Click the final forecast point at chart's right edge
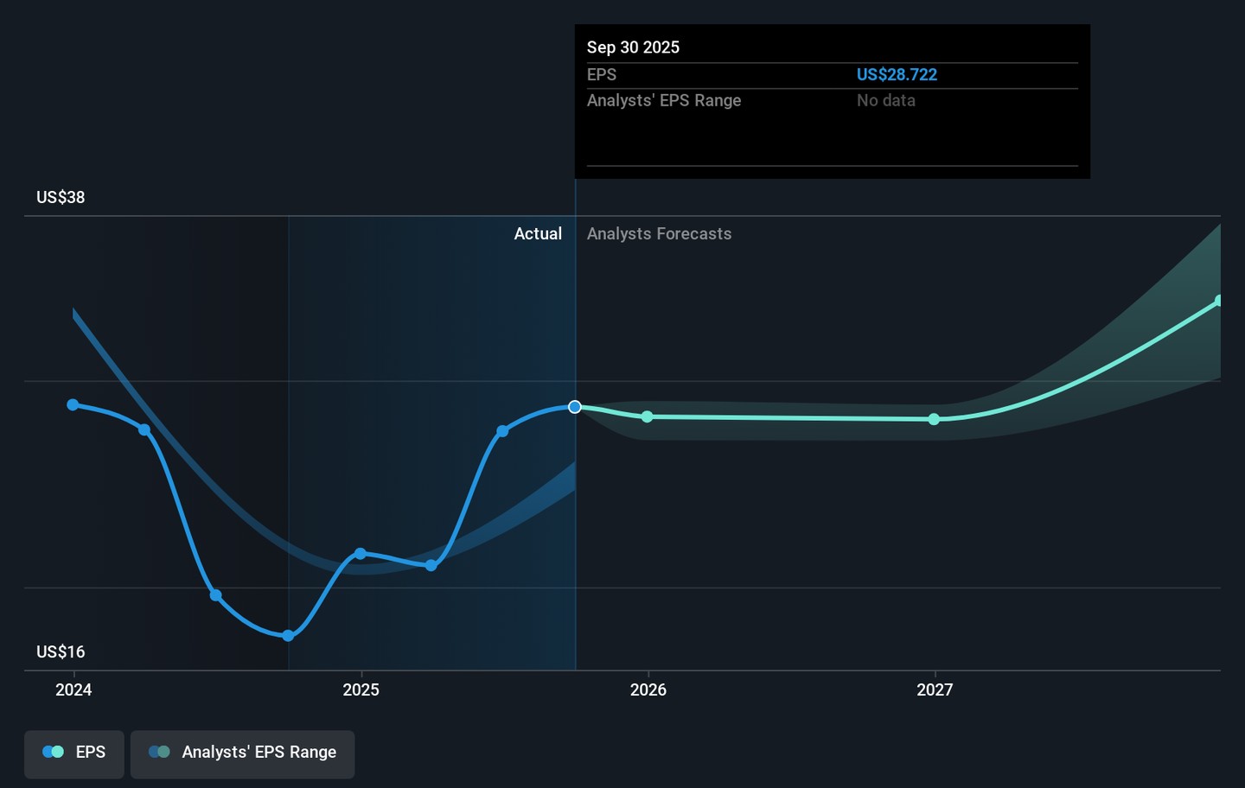 1219,301
